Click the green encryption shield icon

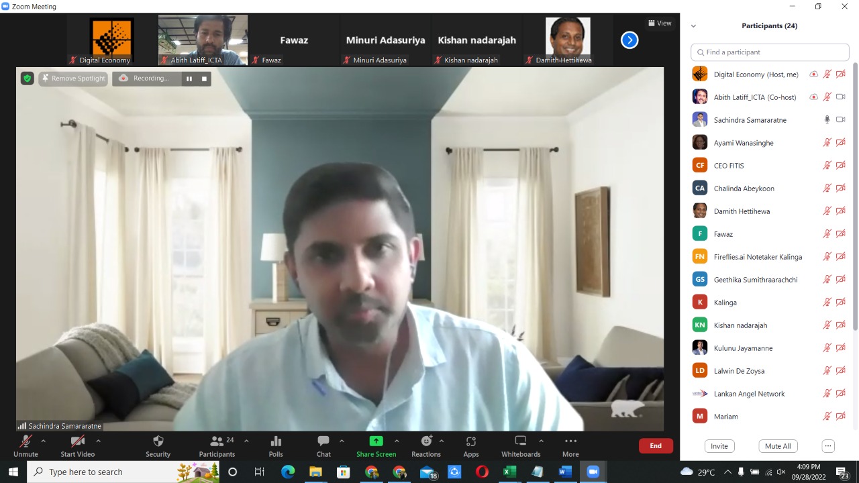click(27, 78)
